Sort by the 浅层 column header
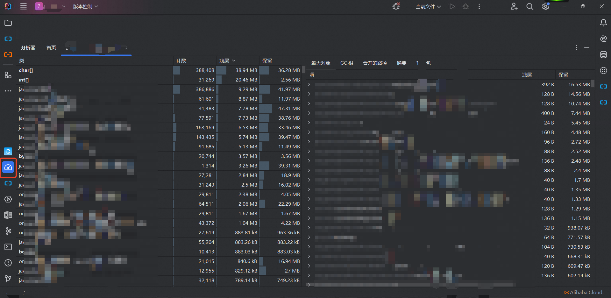The width and height of the screenshot is (611, 298). coord(227,60)
